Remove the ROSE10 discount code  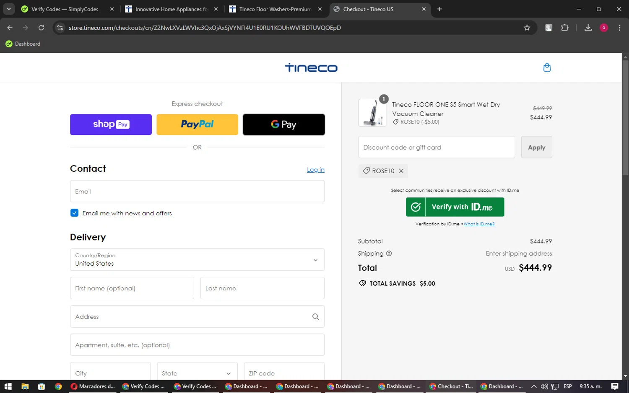click(401, 171)
